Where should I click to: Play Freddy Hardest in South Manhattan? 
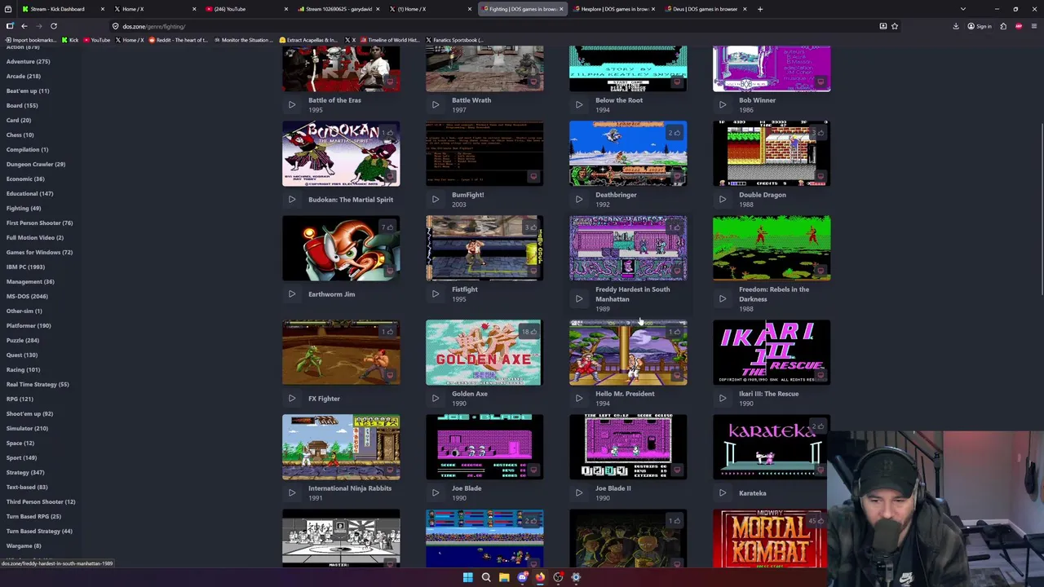(x=579, y=299)
